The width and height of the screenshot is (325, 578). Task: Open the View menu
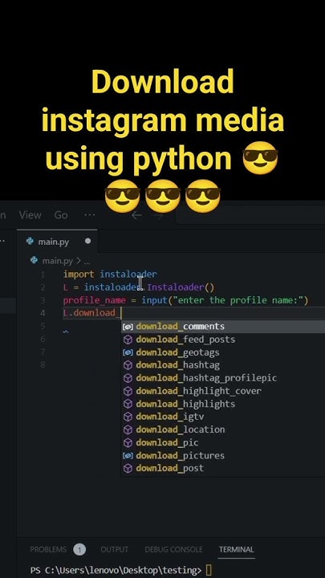point(30,215)
